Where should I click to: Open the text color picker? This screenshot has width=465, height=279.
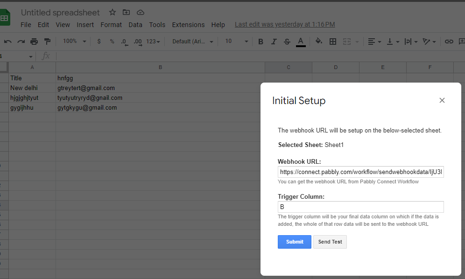pos(301,42)
